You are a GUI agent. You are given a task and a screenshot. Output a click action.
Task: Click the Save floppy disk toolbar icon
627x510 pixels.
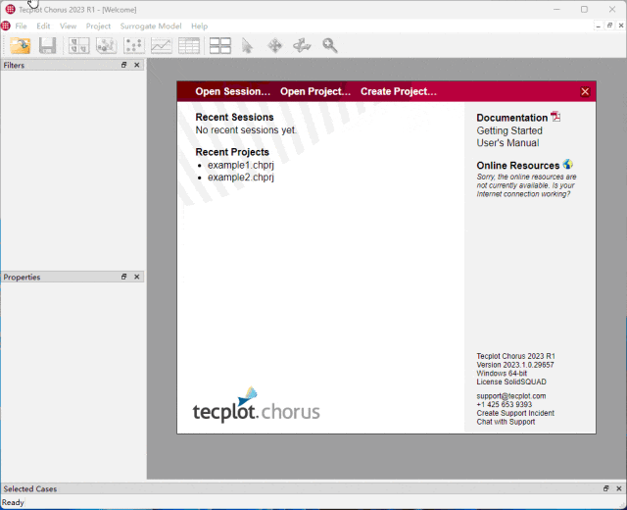pyautogui.click(x=48, y=46)
